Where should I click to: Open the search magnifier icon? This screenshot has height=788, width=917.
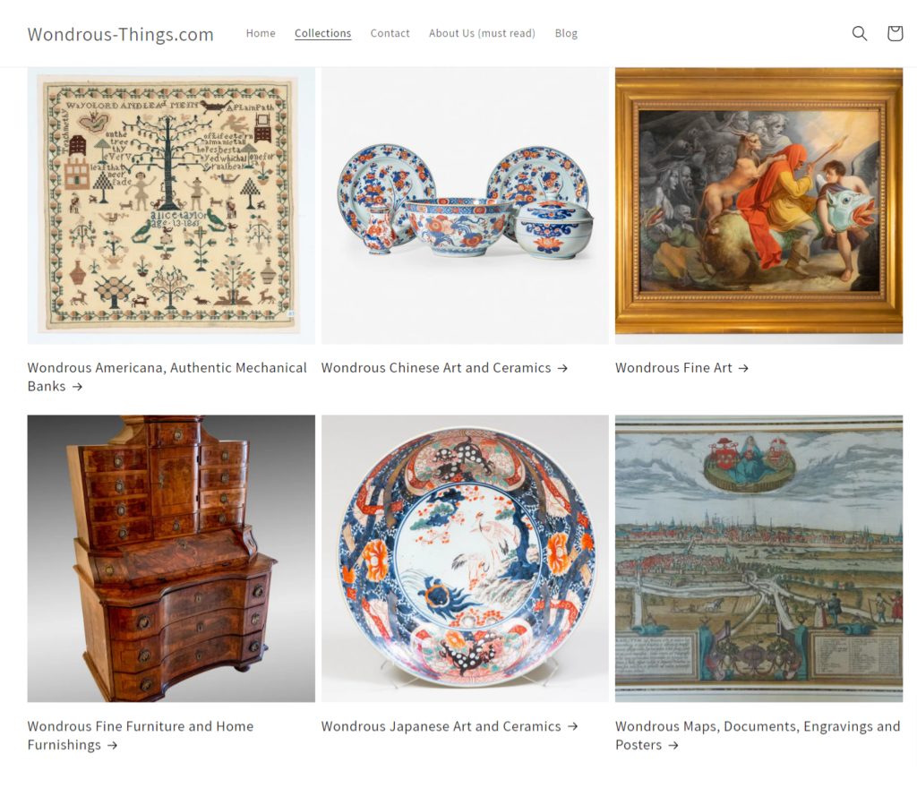(x=859, y=33)
